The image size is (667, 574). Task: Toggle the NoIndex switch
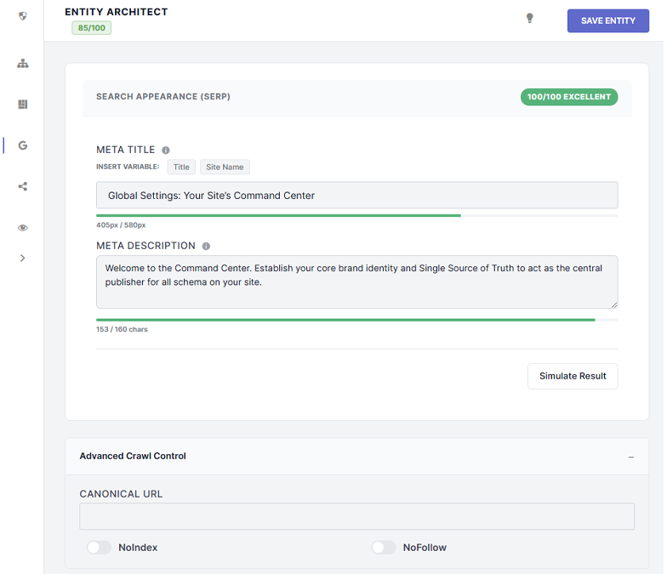click(x=99, y=548)
